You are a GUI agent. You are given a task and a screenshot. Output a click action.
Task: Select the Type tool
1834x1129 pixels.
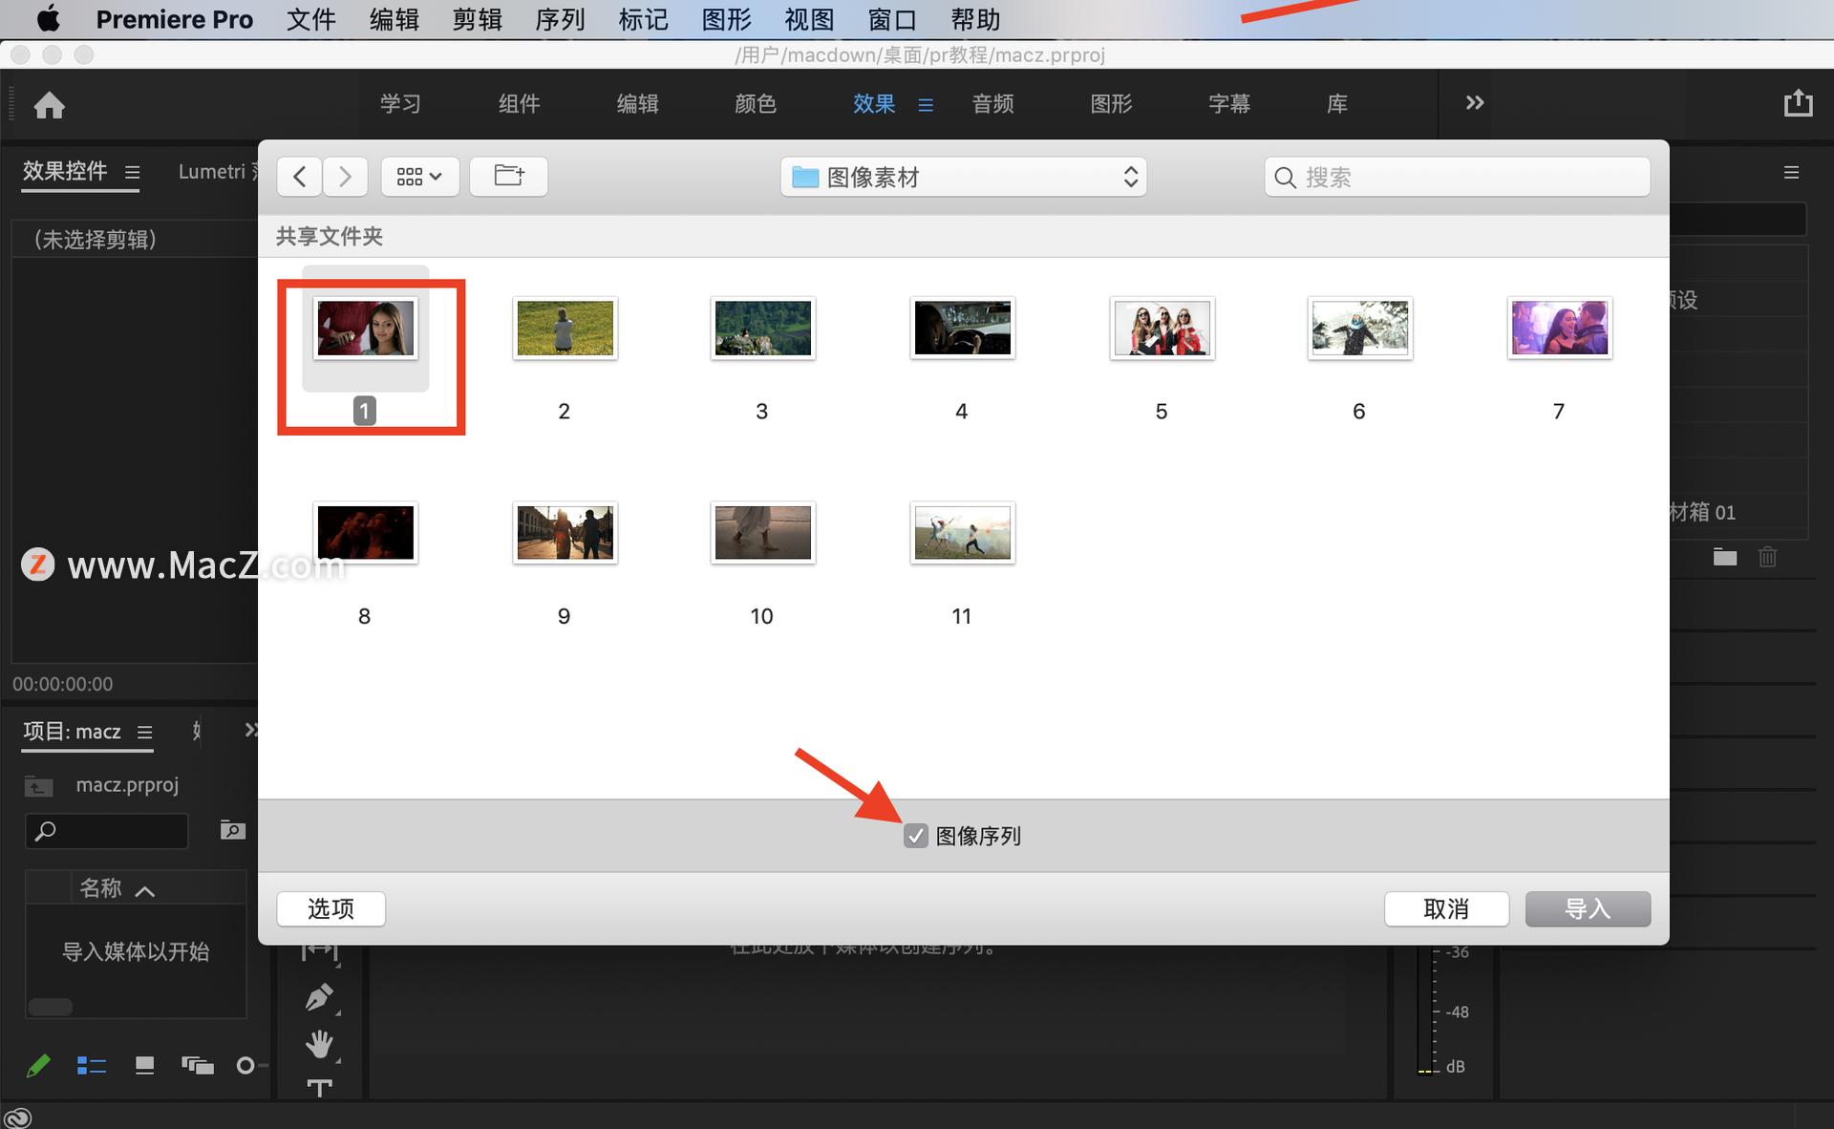(319, 1087)
